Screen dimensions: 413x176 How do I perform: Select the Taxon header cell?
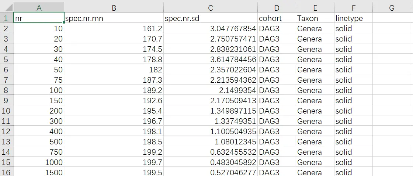point(315,18)
